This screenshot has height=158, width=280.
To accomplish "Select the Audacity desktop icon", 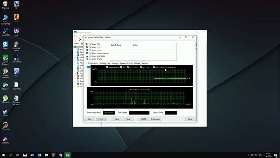I will point(5,140).
